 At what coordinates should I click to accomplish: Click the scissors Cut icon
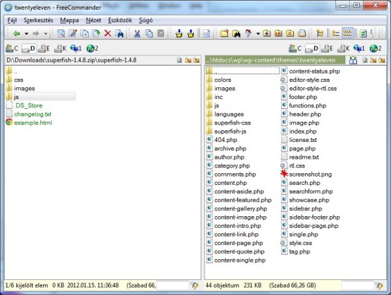137,33
